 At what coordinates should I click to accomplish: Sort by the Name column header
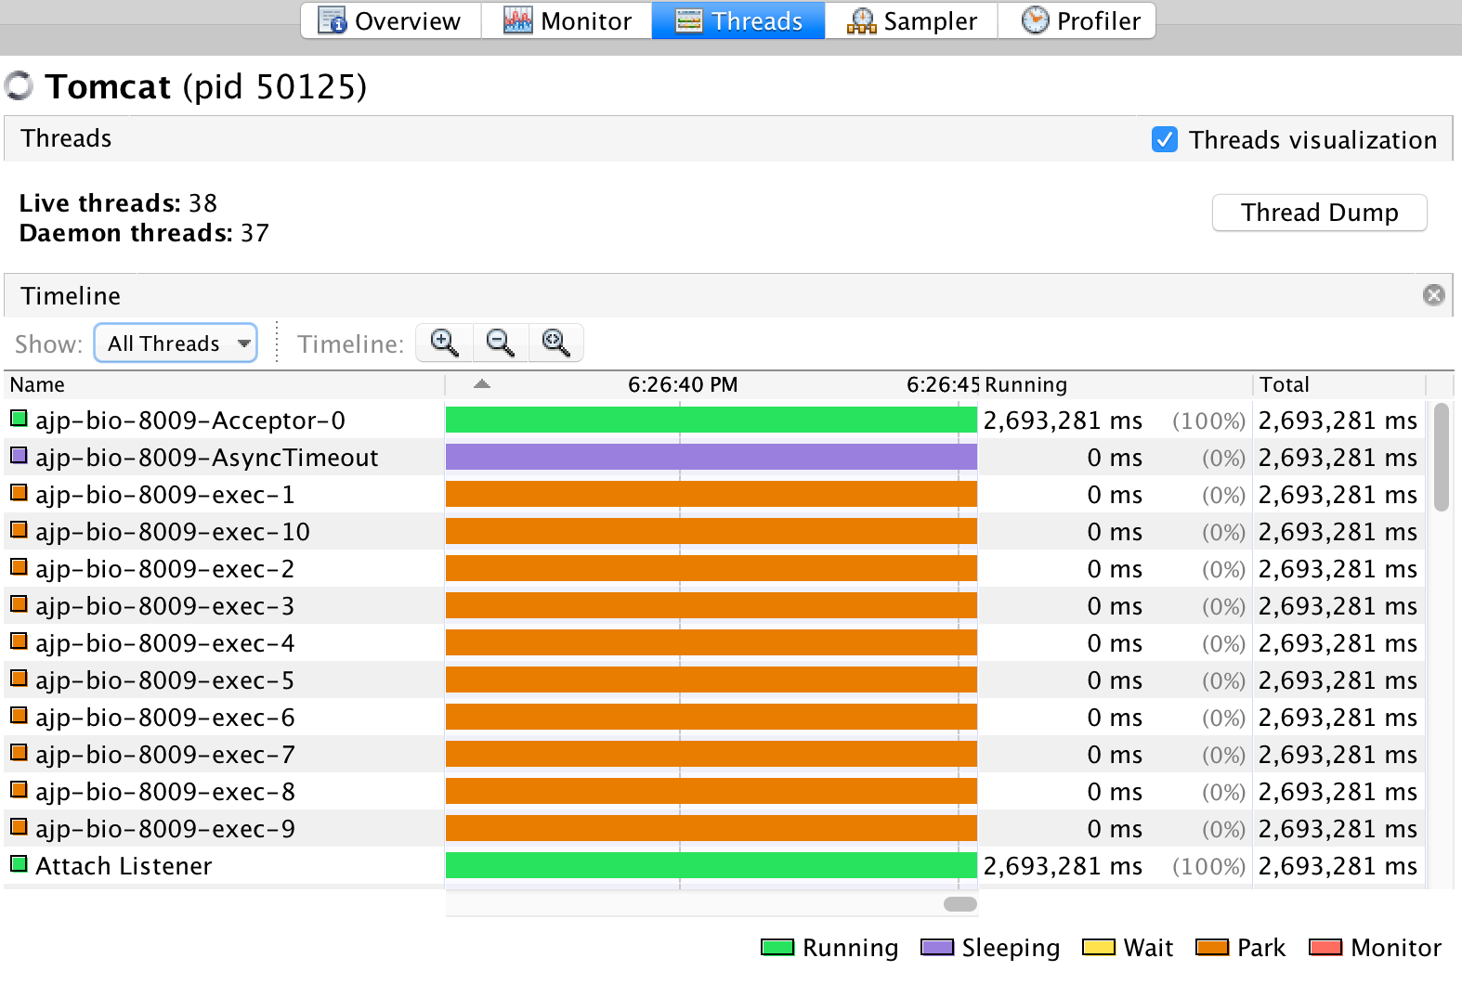coord(225,384)
